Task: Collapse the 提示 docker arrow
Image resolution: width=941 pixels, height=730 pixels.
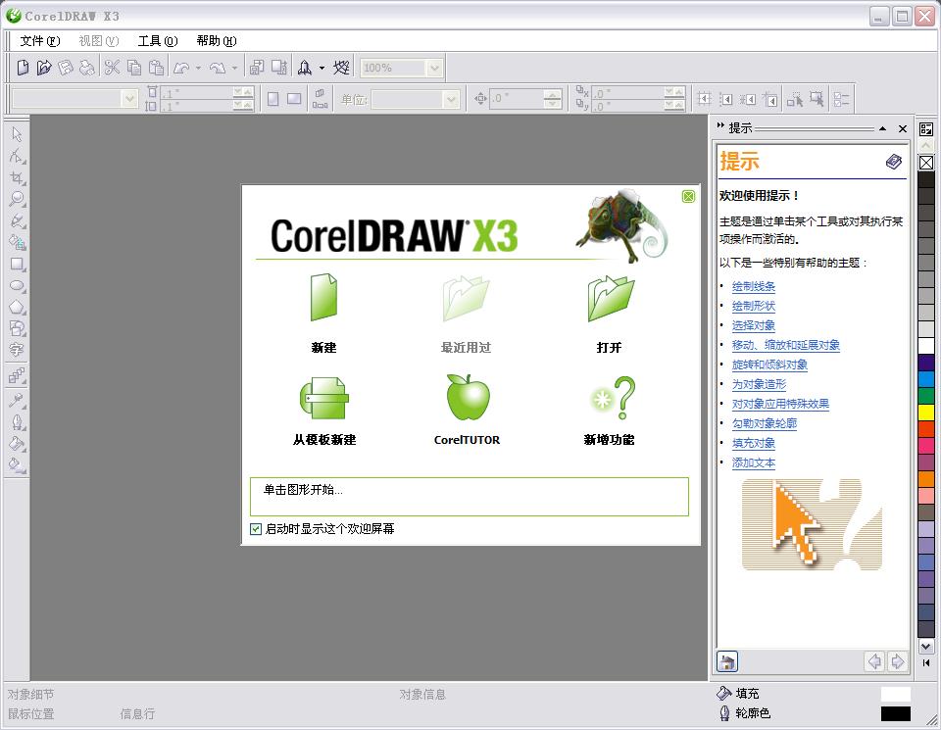Action: click(x=882, y=128)
